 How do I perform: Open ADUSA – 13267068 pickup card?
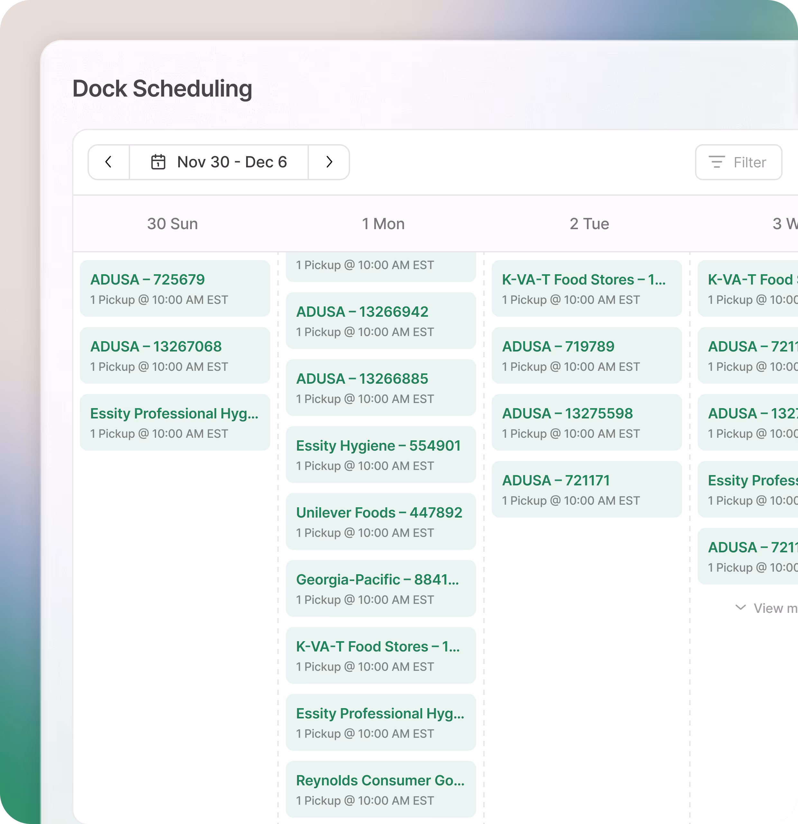175,355
